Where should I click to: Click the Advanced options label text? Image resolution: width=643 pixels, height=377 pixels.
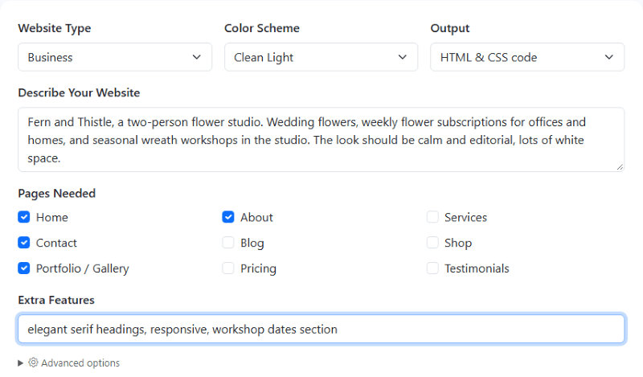pyautogui.click(x=80, y=363)
